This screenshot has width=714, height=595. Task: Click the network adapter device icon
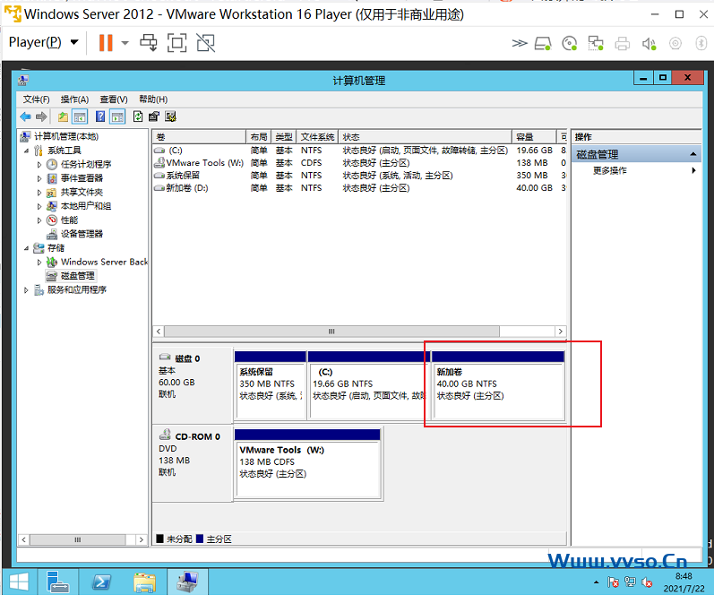tap(595, 43)
